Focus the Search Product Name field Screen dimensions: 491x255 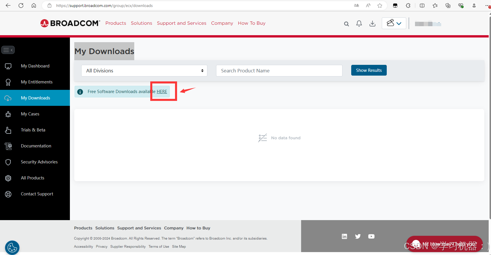279,71
